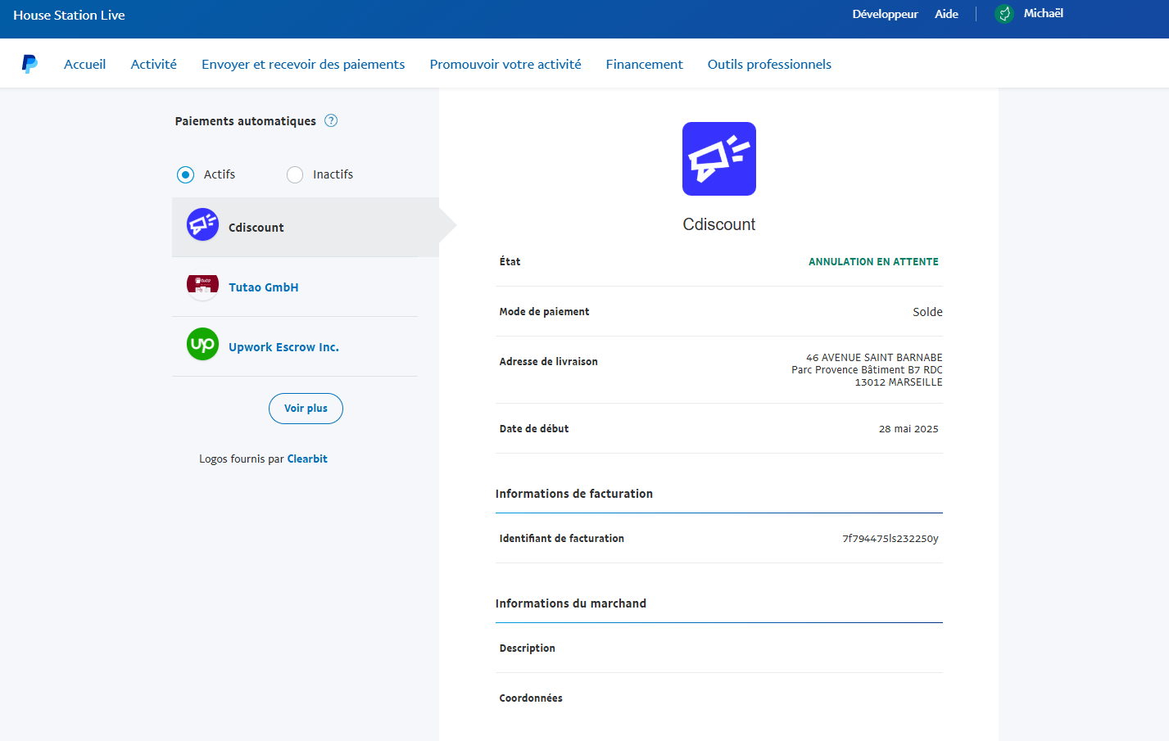
Task: Open Outils professionnels menu
Action: [x=769, y=64]
